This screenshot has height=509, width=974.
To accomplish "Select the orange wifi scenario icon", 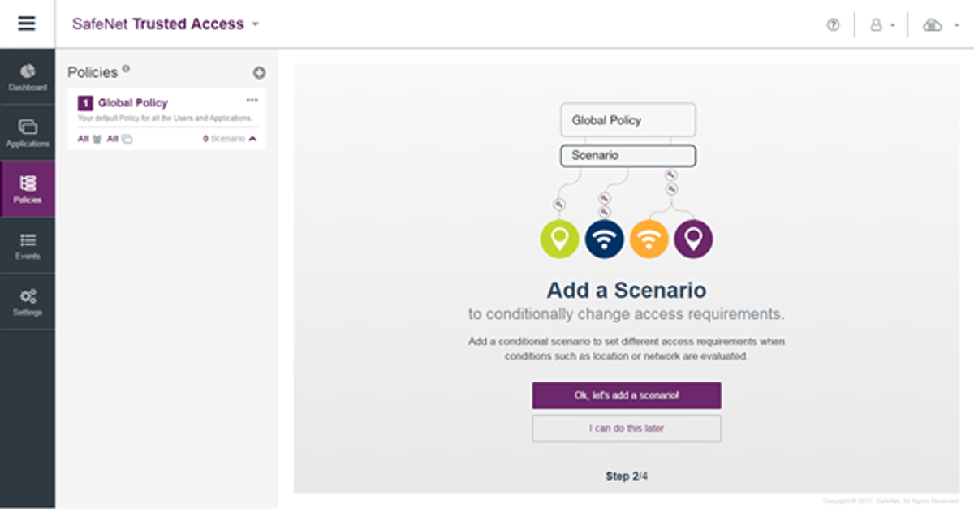I will coord(649,239).
